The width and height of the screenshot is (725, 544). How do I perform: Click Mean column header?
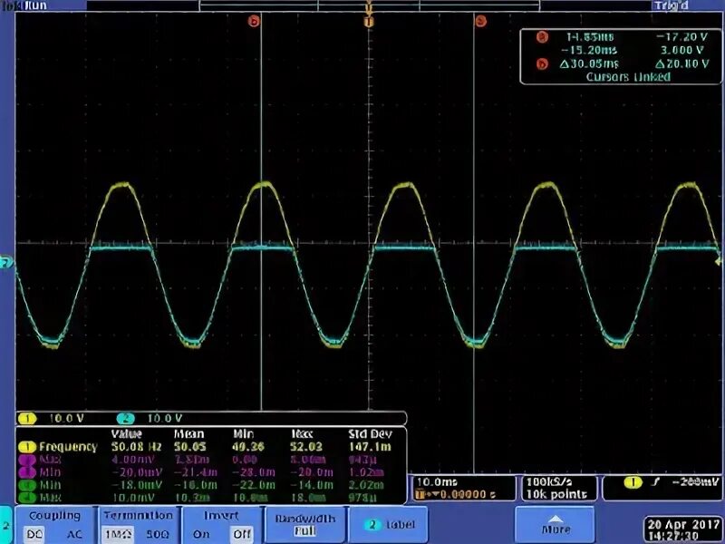pyautogui.click(x=188, y=434)
